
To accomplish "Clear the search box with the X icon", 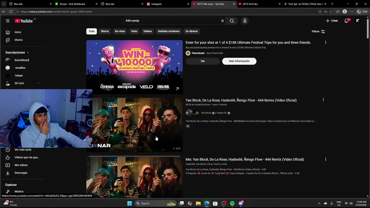I will tap(222, 21).
